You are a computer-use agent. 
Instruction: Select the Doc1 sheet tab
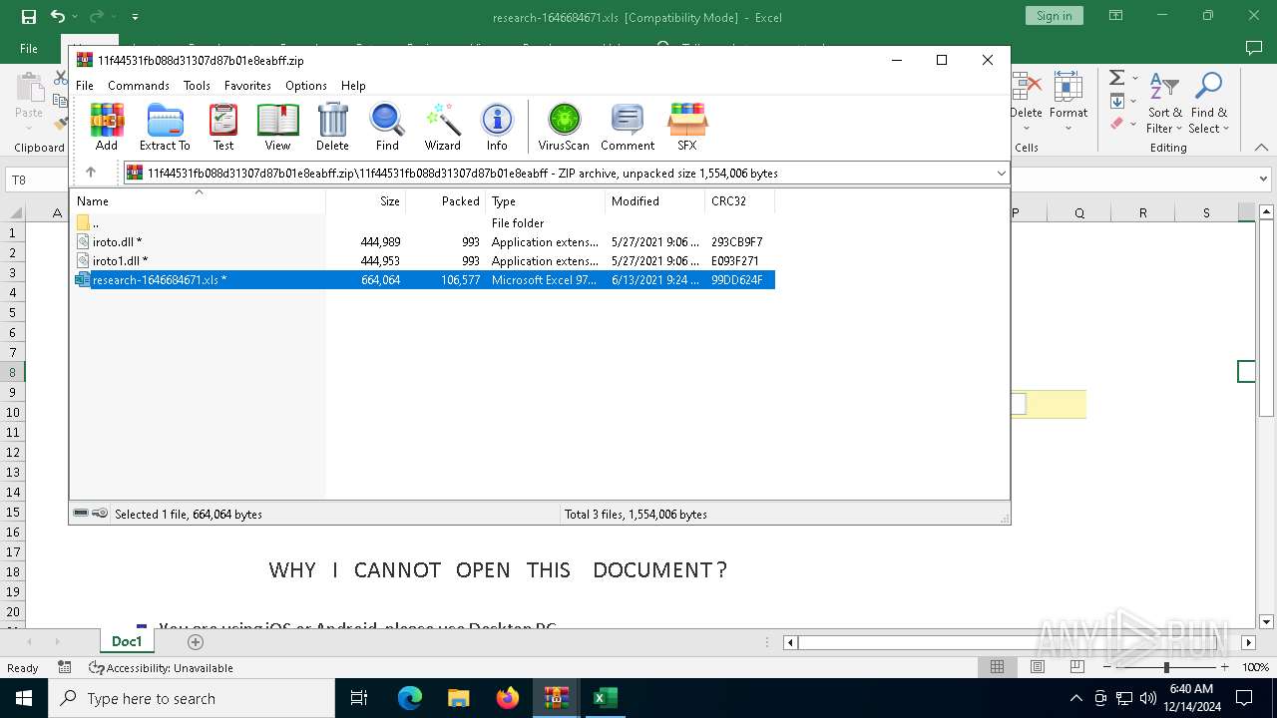pos(127,641)
